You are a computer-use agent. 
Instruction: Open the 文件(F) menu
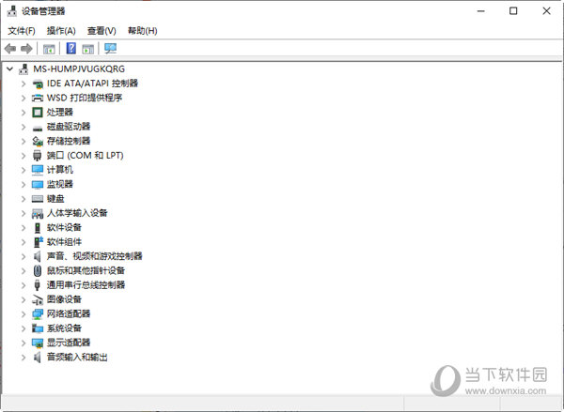click(22, 31)
